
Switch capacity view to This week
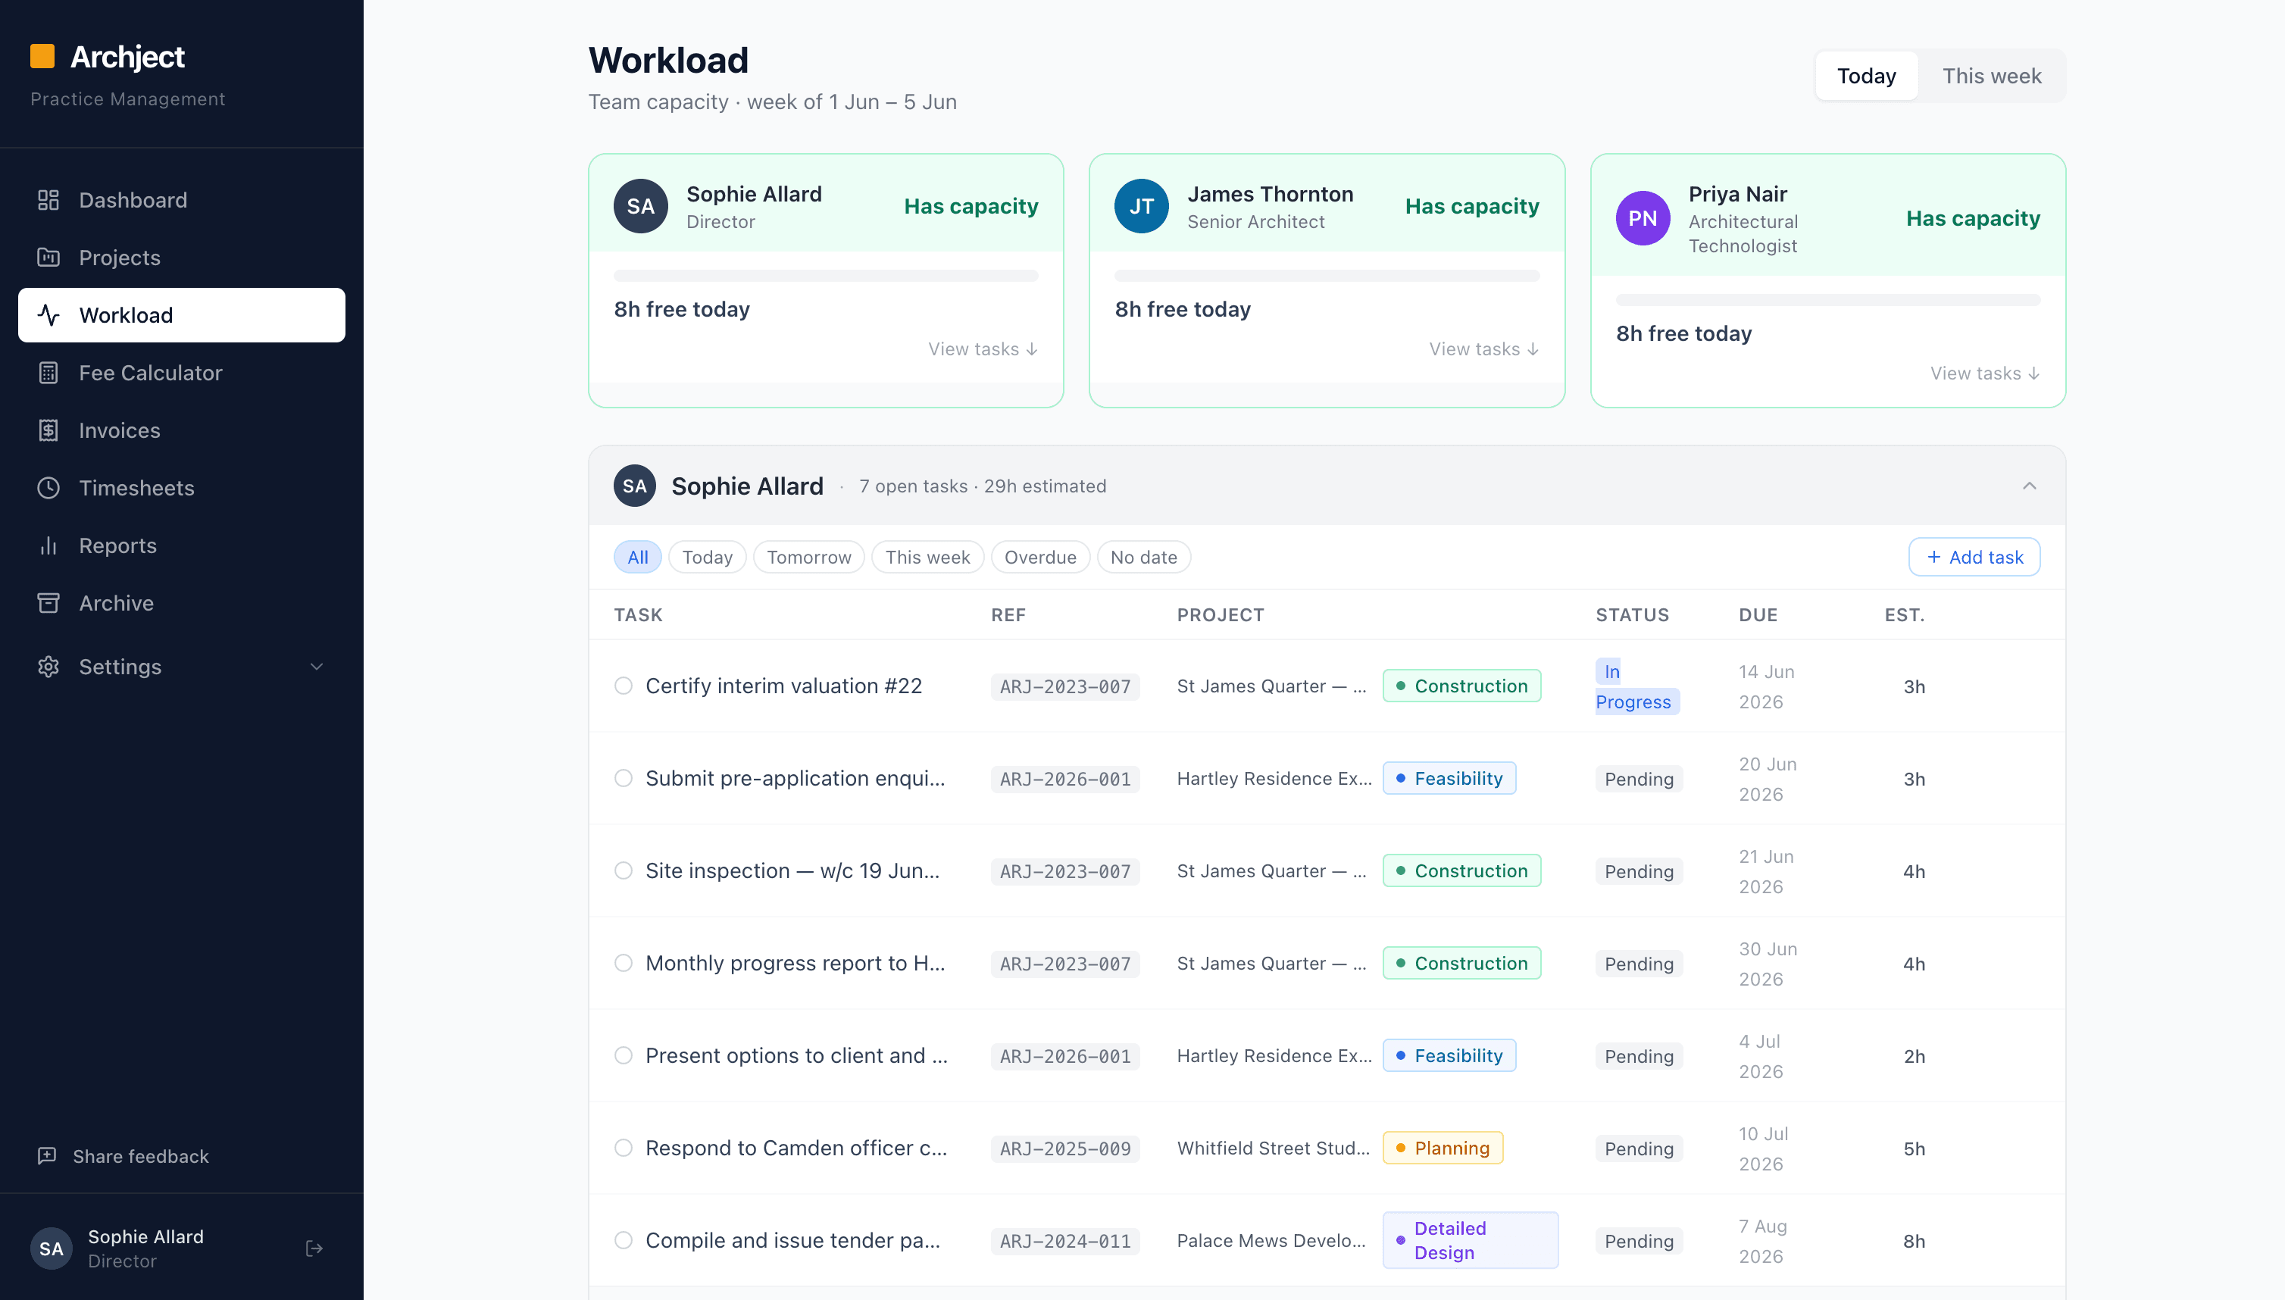click(x=1991, y=76)
